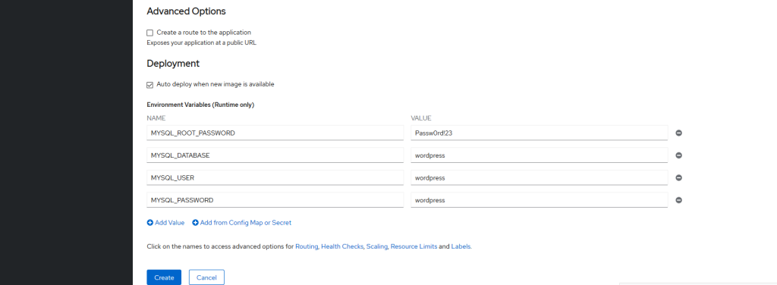This screenshot has width=777, height=285.
Task: Select the MYSQL_DATABASE value field
Action: click(539, 155)
